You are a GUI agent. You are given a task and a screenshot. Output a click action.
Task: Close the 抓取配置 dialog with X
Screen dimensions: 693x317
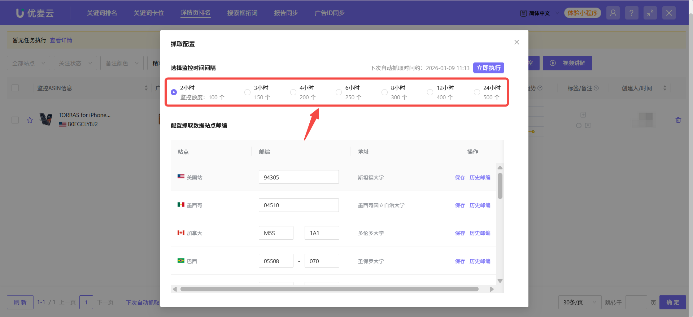(x=517, y=42)
